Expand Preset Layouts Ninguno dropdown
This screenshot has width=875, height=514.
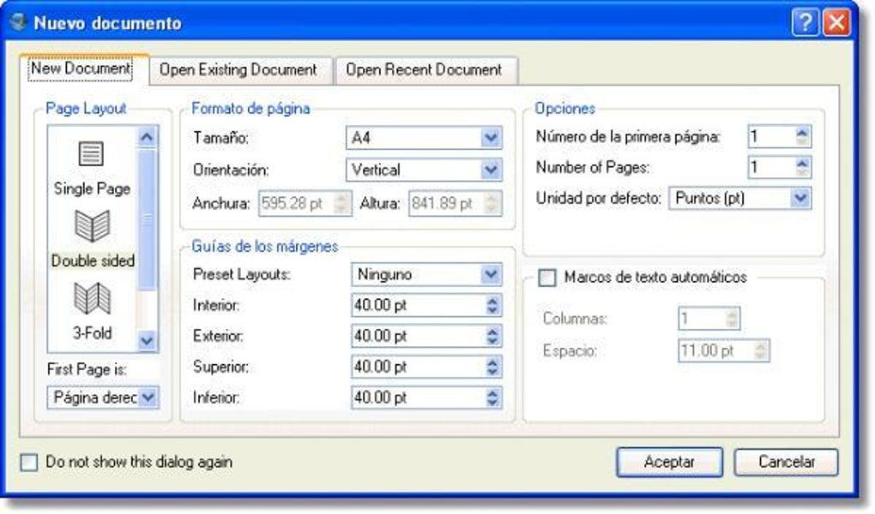coord(426,274)
